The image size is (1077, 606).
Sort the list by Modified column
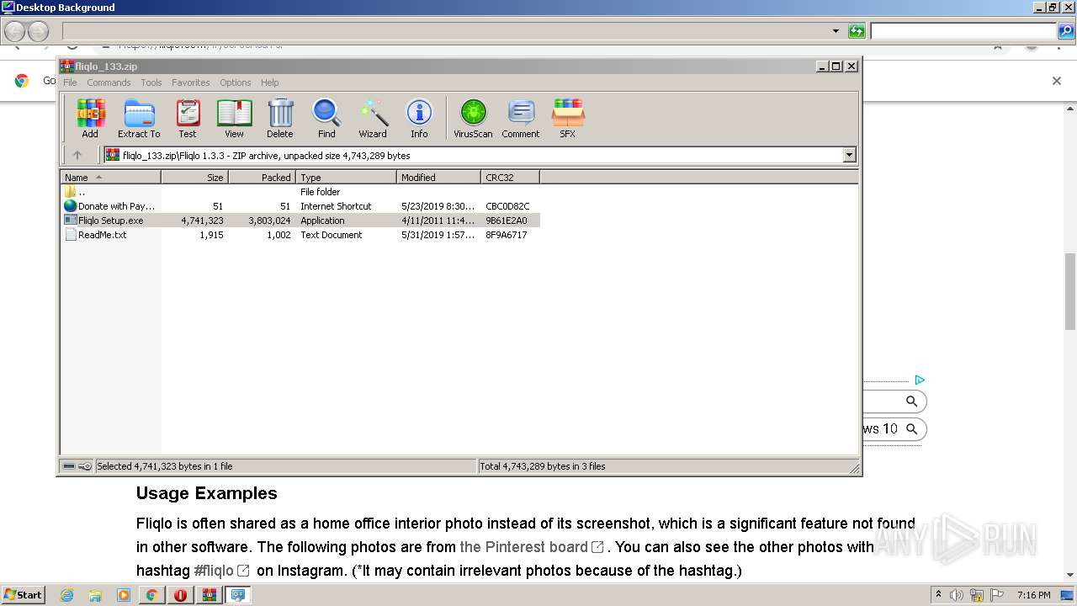(438, 178)
